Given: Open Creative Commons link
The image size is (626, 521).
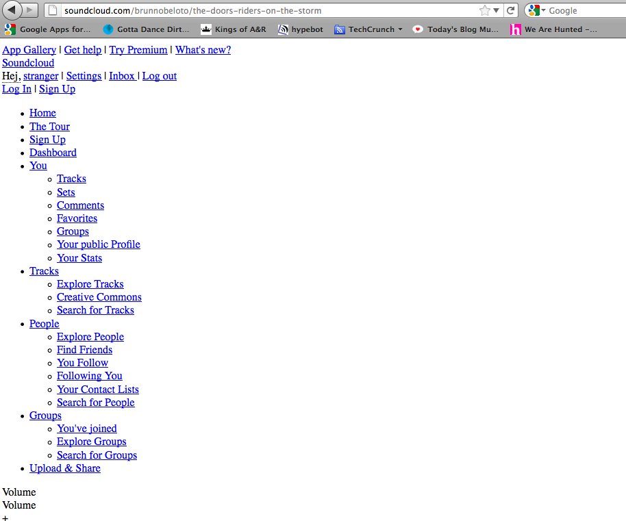Looking at the screenshot, I should pyautogui.click(x=99, y=297).
